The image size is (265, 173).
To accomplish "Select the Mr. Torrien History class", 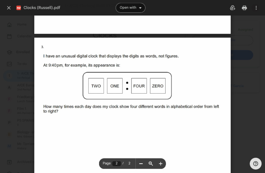I will [19, 146].
